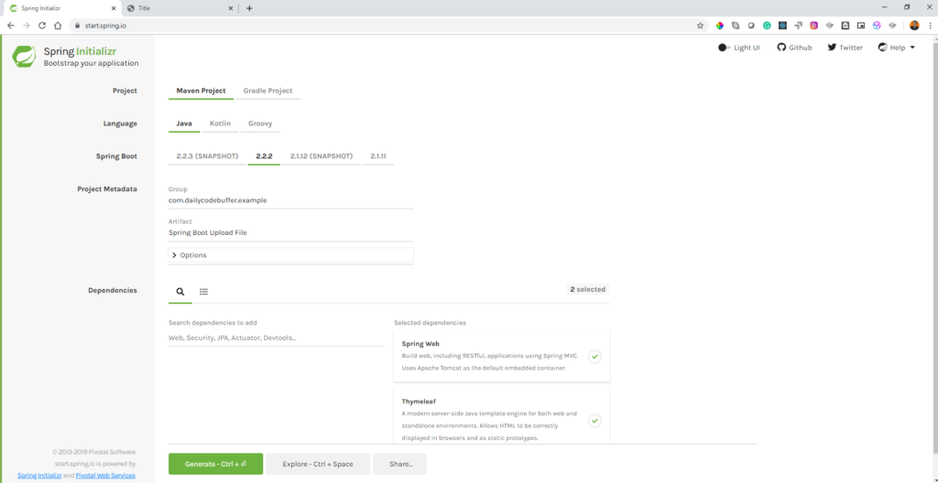Viewport: 938px width, 483px height.
Task: Open the Grammarly extension icon
Action: pyautogui.click(x=767, y=26)
